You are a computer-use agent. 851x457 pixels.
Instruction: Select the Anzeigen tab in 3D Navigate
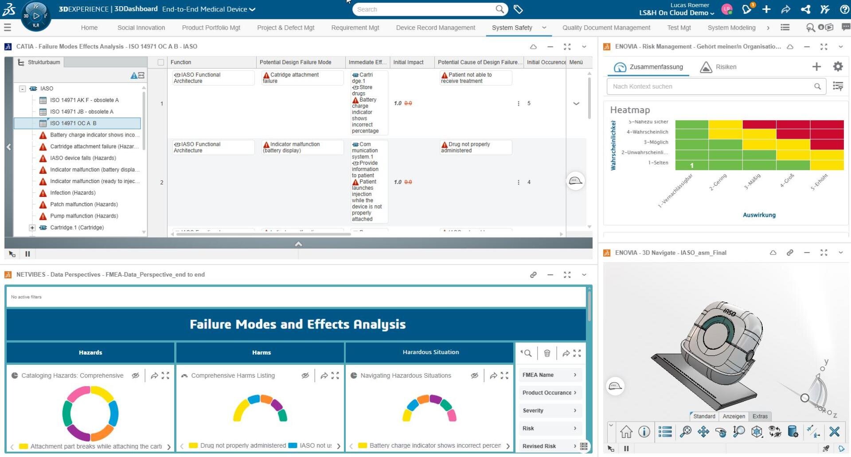[x=734, y=416]
